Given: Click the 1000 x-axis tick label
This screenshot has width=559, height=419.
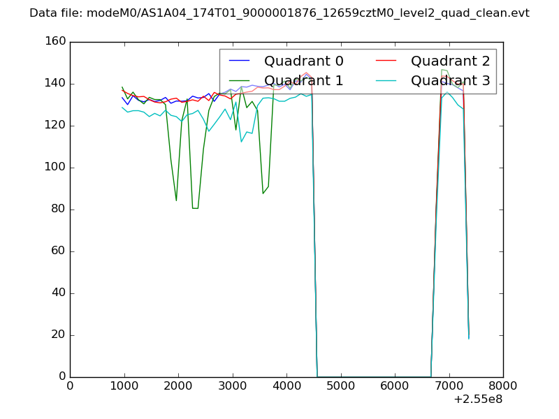Looking at the screenshot, I should coord(124,385).
